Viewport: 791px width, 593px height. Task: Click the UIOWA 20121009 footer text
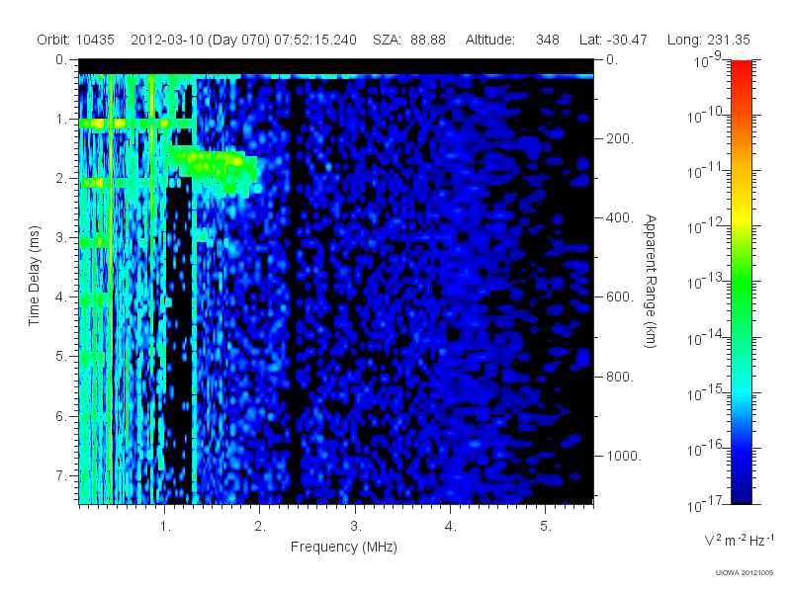coord(745,572)
